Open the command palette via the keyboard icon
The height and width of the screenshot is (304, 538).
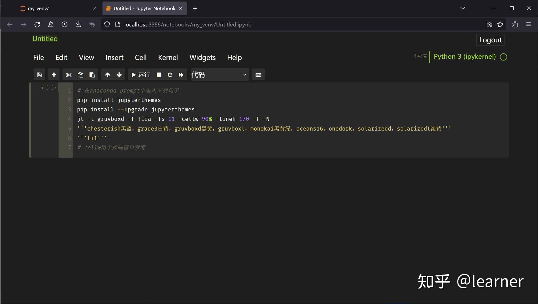pos(258,75)
